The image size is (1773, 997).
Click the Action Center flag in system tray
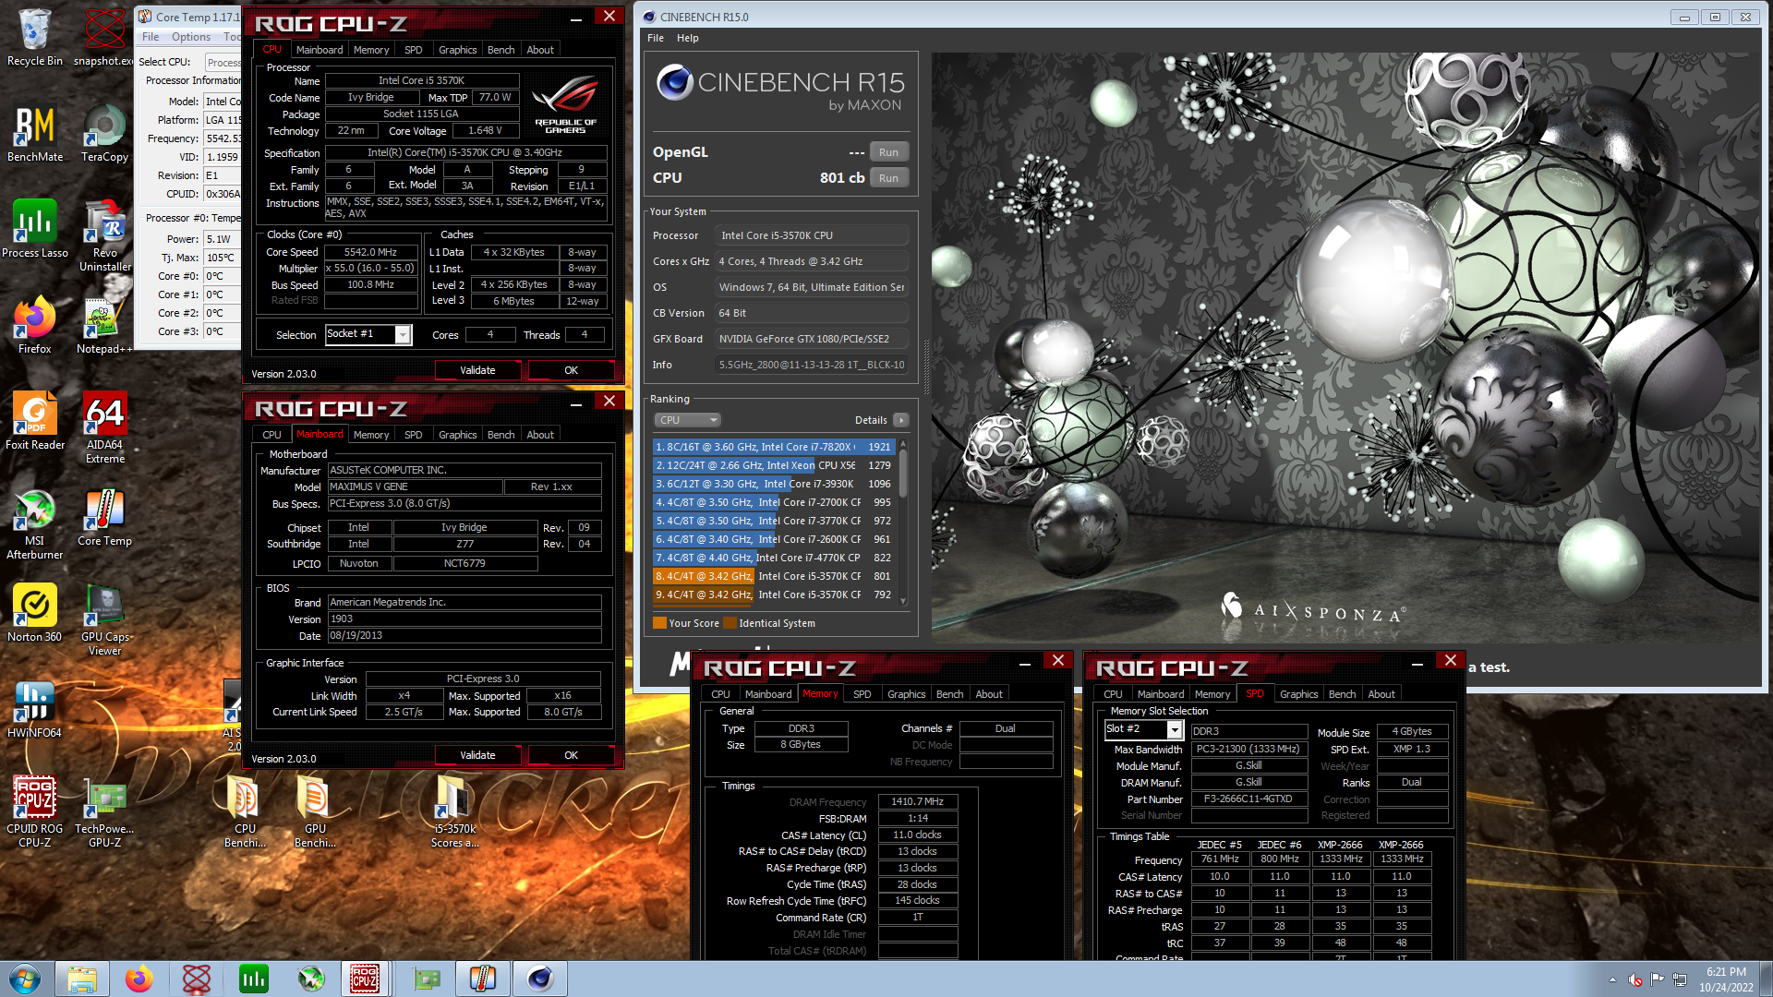coord(1658,979)
